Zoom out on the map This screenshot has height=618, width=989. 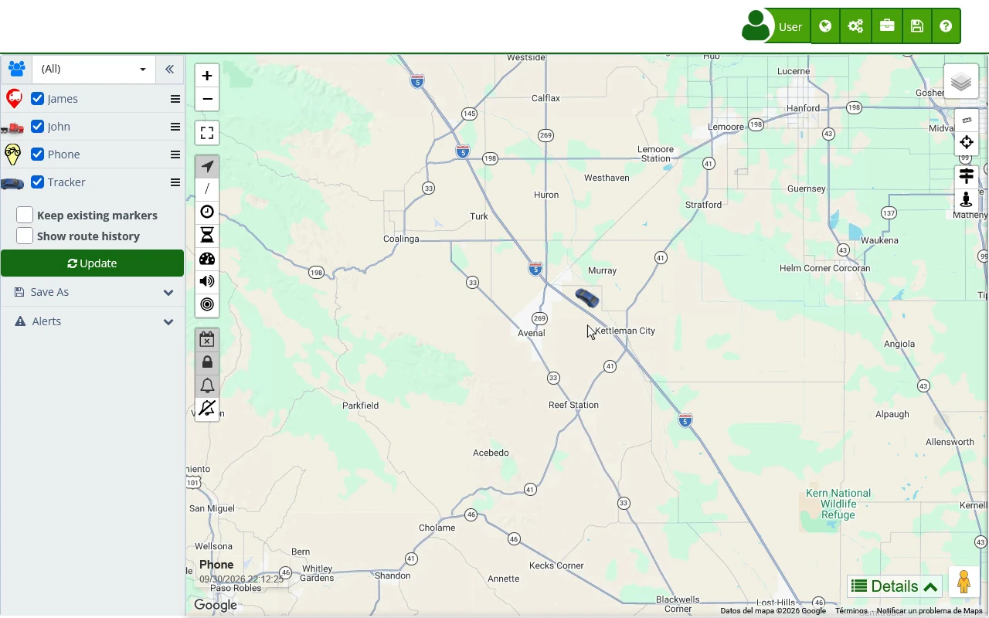tap(207, 99)
